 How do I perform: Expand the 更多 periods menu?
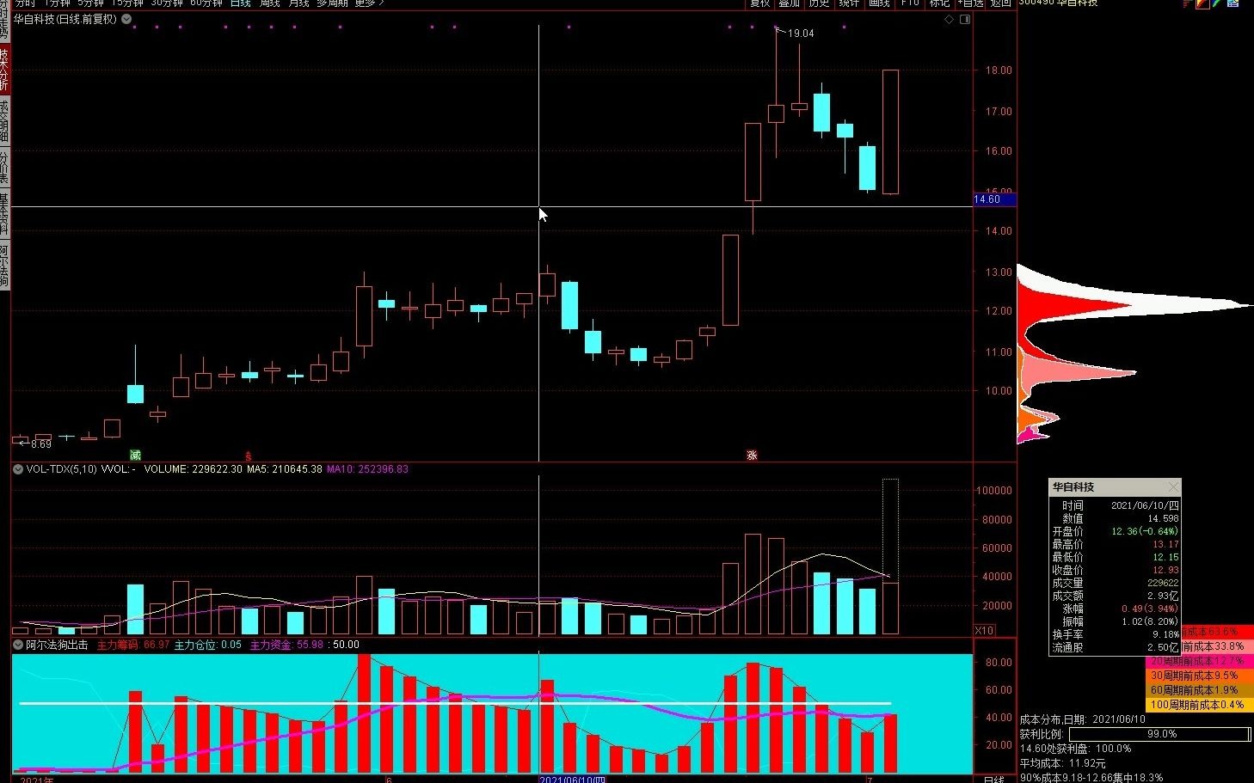[x=369, y=3]
